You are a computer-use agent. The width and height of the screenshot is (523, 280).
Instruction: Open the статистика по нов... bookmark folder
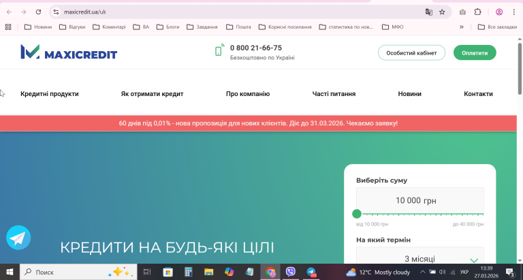click(346, 27)
